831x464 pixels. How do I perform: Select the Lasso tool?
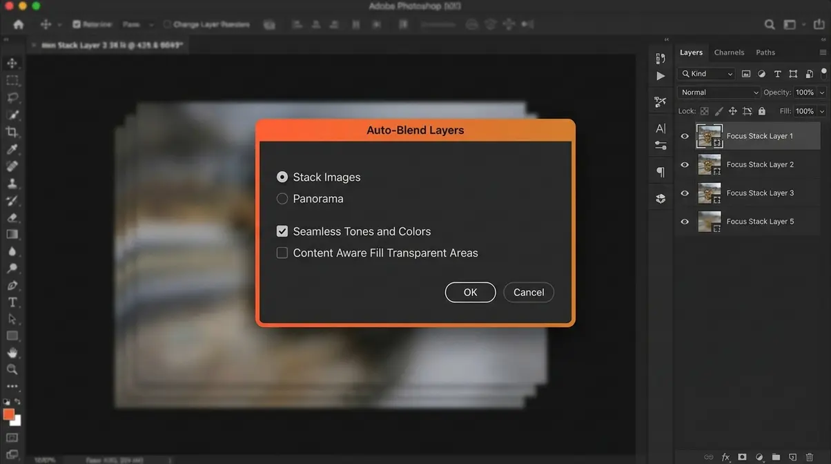(x=12, y=97)
